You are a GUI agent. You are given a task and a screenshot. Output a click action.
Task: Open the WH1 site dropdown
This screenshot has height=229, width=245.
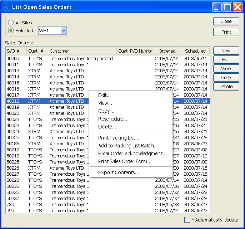point(64,31)
